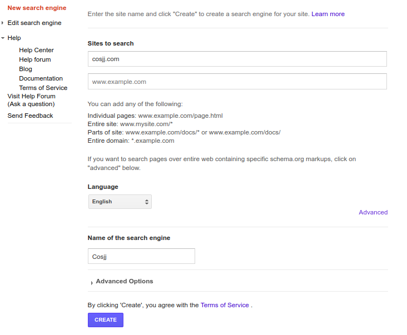This screenshot has width=407, height=335.
Task: Click Individual pages example text
Action: (155, 116)
